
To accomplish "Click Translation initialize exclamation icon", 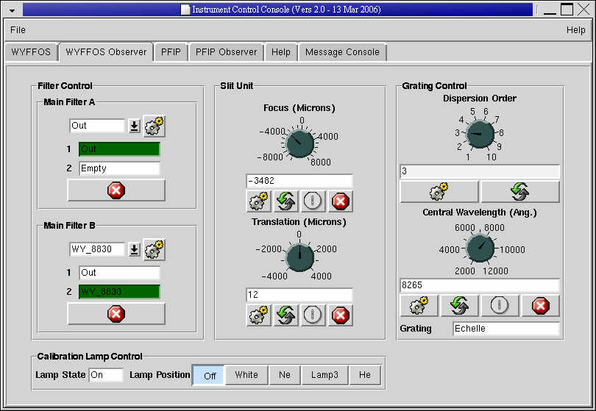I will click(x=313, y=315).
